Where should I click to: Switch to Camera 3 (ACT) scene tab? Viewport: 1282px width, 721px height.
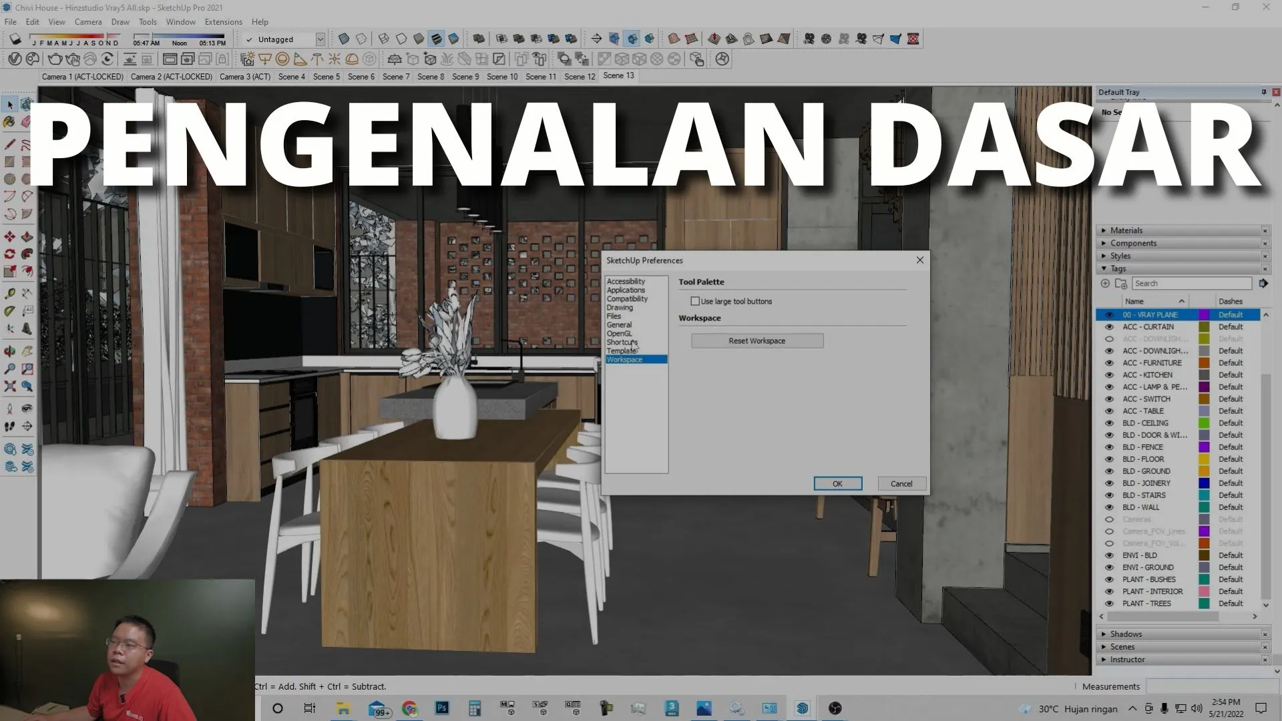pos(245,77)
